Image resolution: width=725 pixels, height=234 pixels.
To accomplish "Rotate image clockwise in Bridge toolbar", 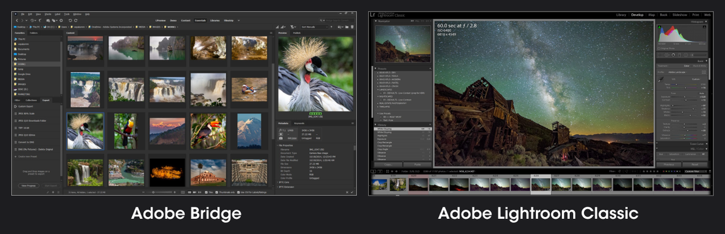I will [76, 20].
